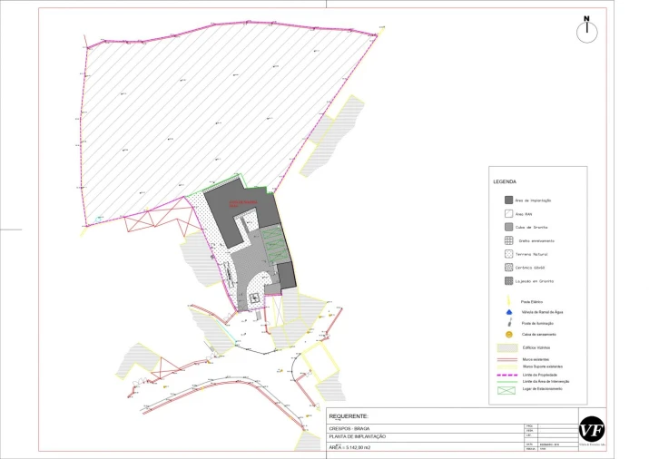
Task: Click the dark Área de Implantação swatch
Action: click(x=509, y=200)
